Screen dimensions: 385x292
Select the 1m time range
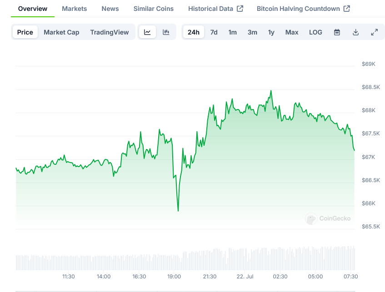tap(233, 32)
